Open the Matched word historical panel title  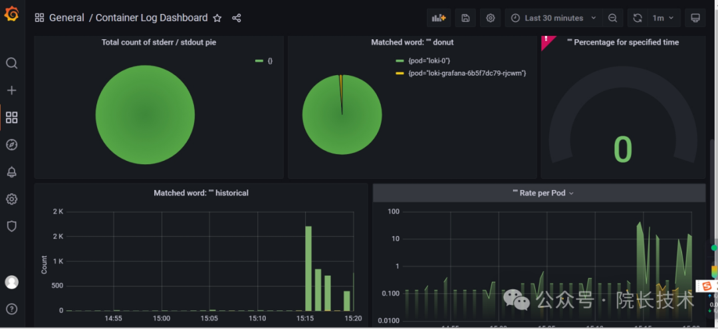201,193
